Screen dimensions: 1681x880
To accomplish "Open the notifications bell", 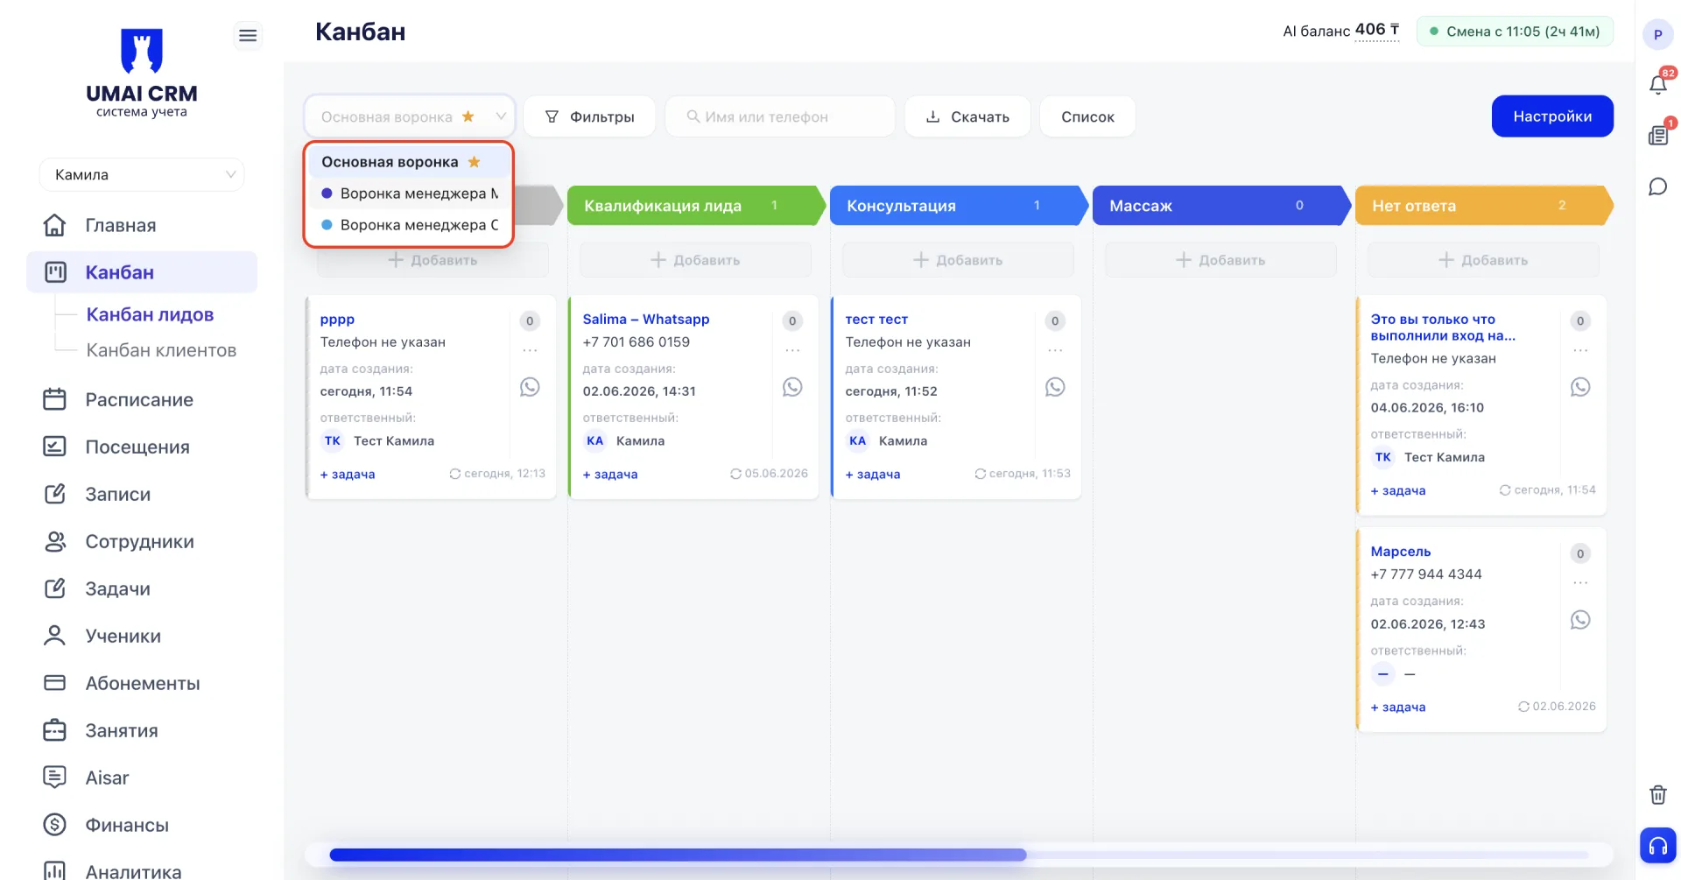I will tap(1657, 84).
